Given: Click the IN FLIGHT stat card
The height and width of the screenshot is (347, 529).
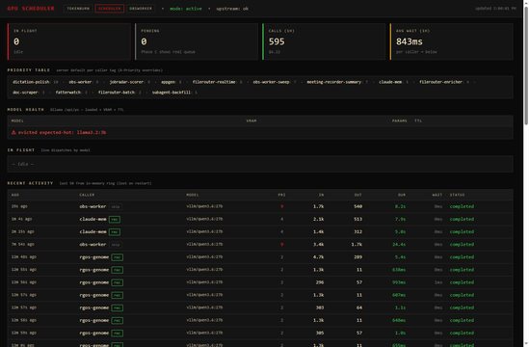Looking at the screenshot, I should click(69, 41).
